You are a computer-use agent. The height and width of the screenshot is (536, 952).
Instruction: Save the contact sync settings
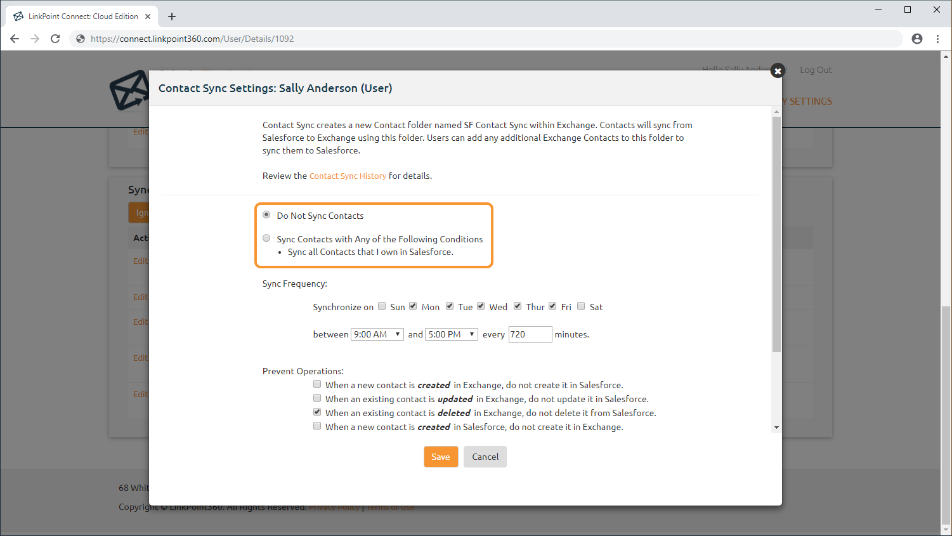pos(441,457)
